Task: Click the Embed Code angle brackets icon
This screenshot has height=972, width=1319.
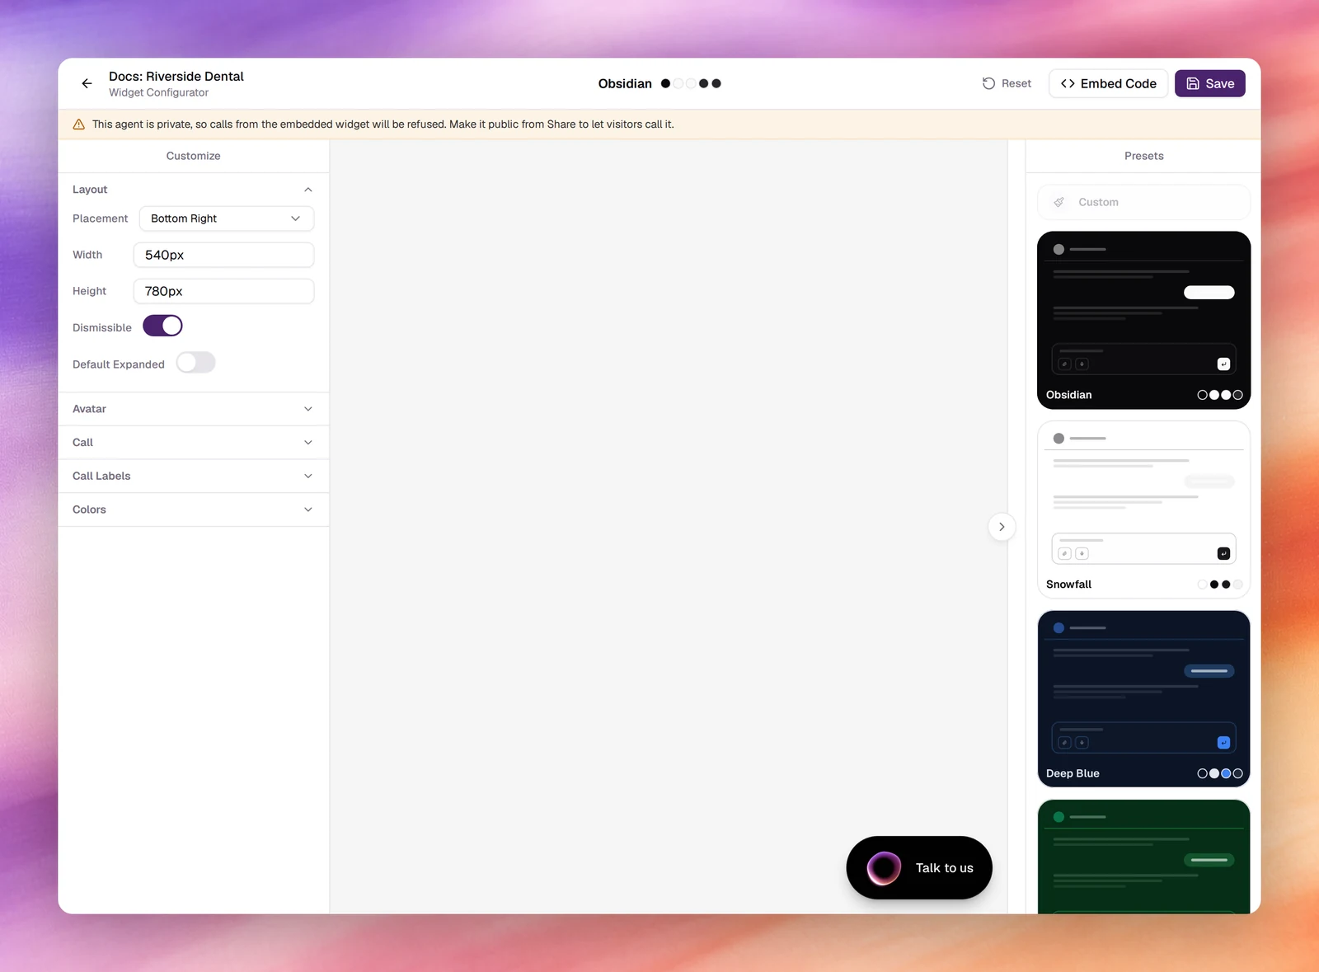Action: (1068, 83)
